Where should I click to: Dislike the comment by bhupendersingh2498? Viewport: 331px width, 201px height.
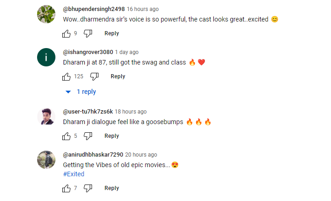tap(88, 33)
